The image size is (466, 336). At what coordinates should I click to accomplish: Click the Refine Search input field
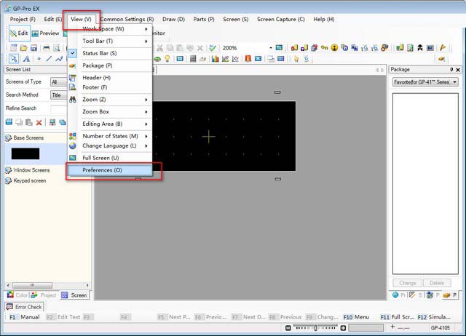tap(58, 109)
